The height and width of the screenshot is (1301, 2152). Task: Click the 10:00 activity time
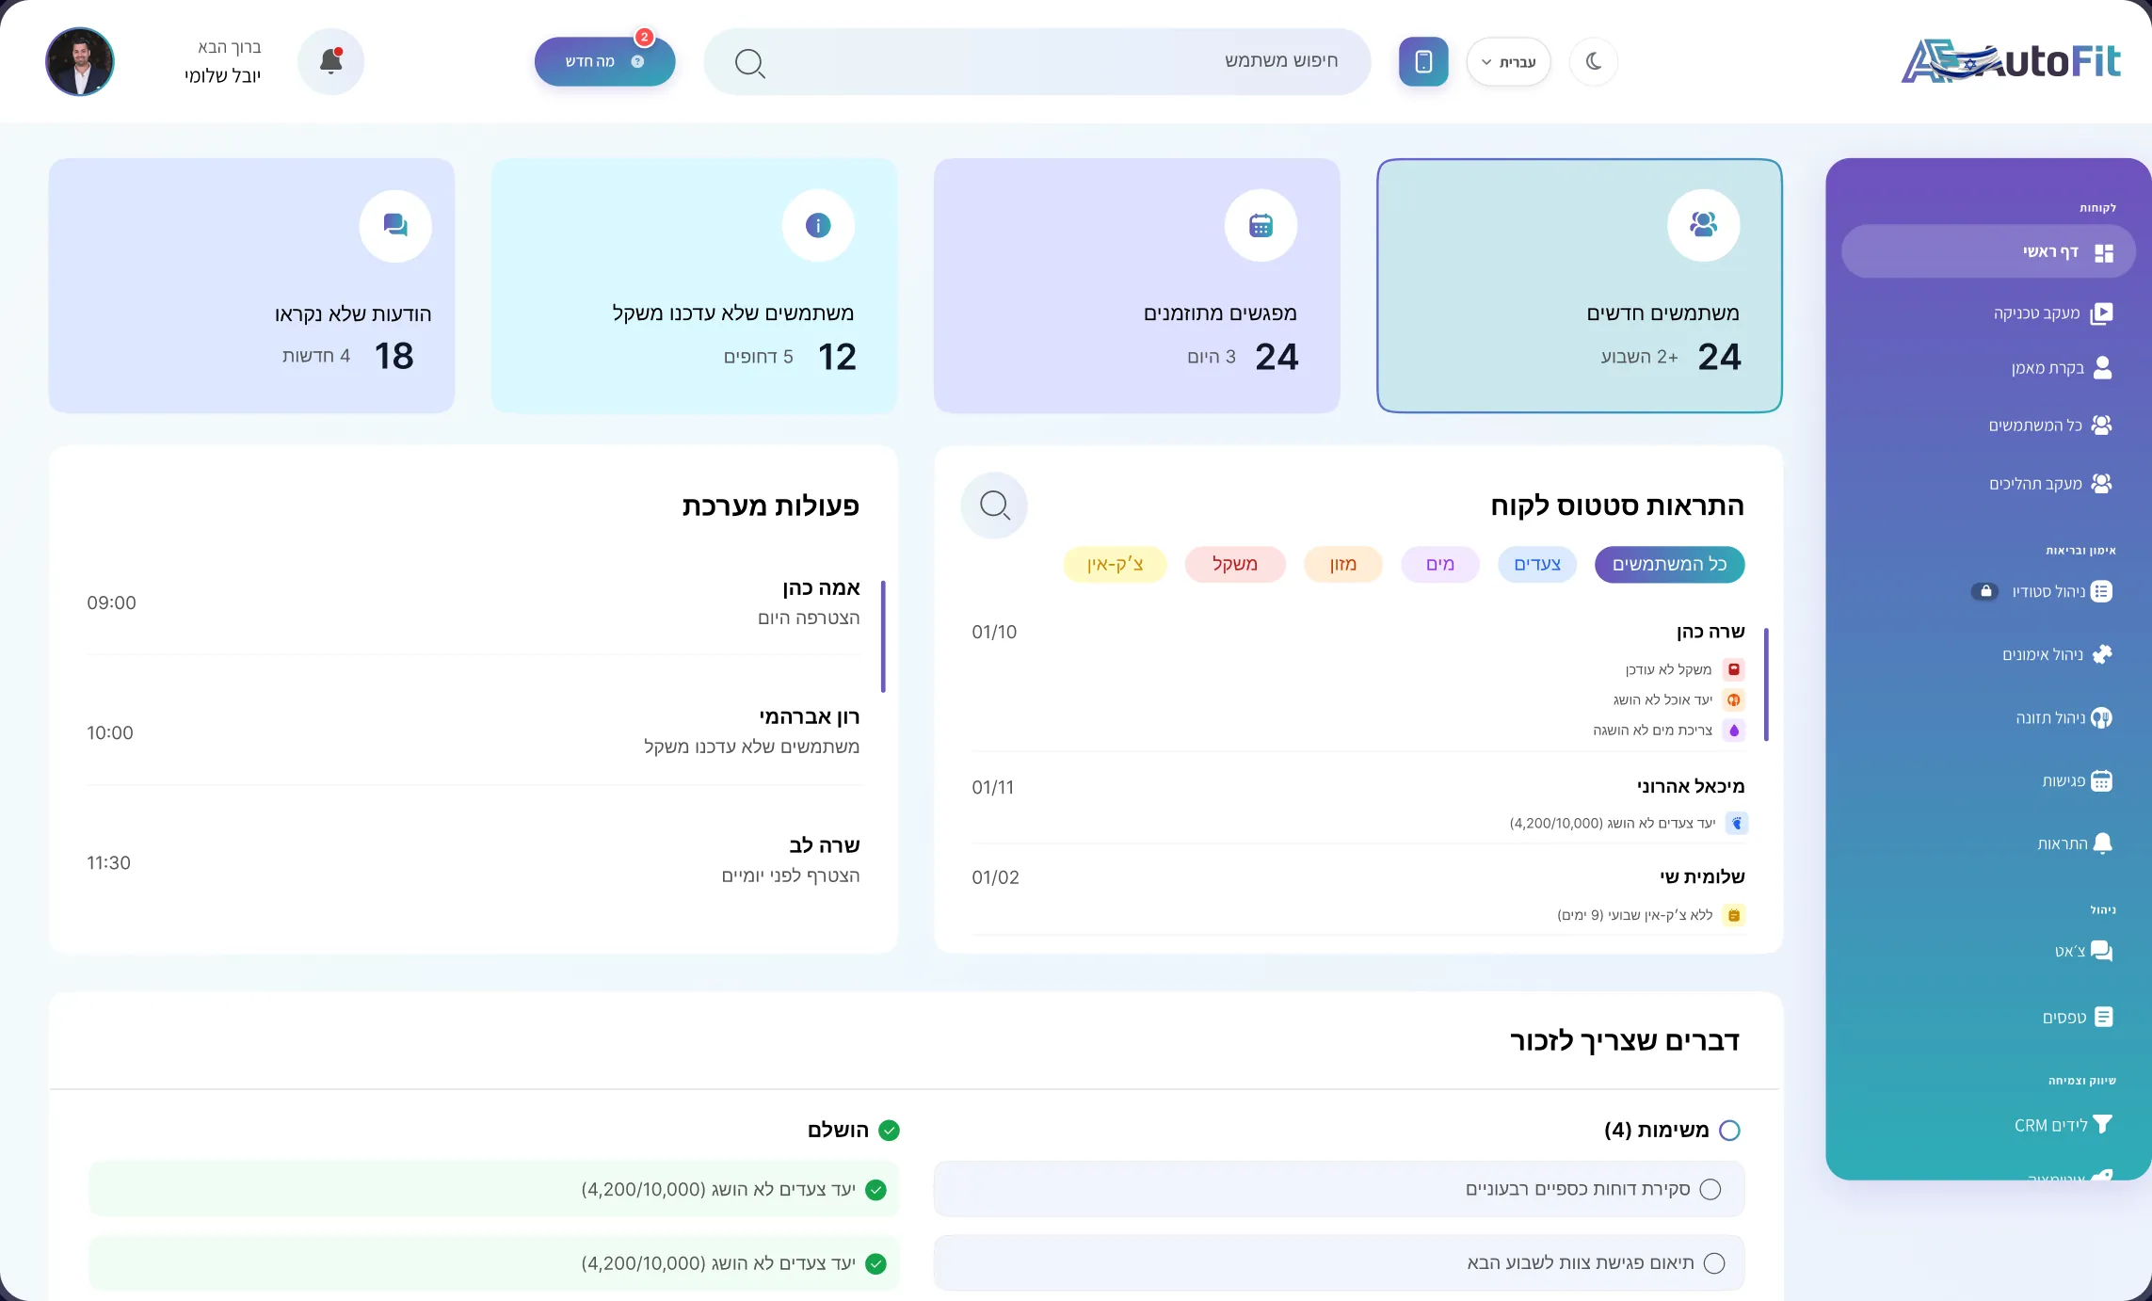click(x=110, y=732)
